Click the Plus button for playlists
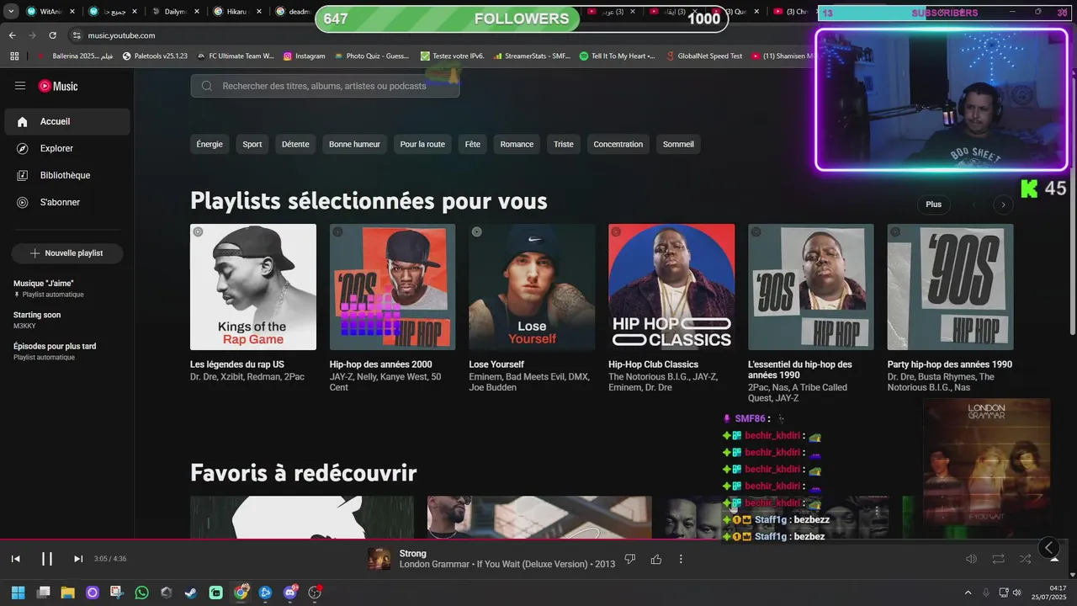Screen dimensions: 1077x606 coord(934,205)
